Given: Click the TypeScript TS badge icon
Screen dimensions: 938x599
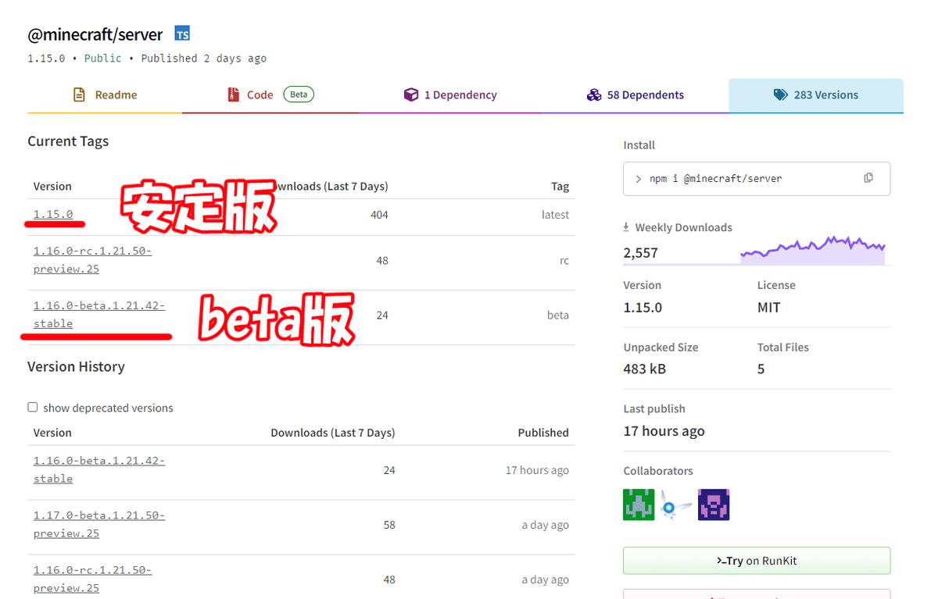Looking at the screenshot, I should 182,34.
